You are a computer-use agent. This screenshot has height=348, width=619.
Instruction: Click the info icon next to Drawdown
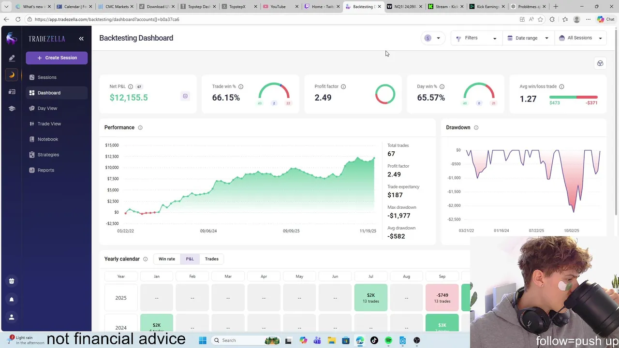pyautogui.click(x=476, y=128)
